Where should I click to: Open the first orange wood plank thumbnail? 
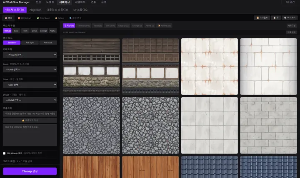click(91, 167)
